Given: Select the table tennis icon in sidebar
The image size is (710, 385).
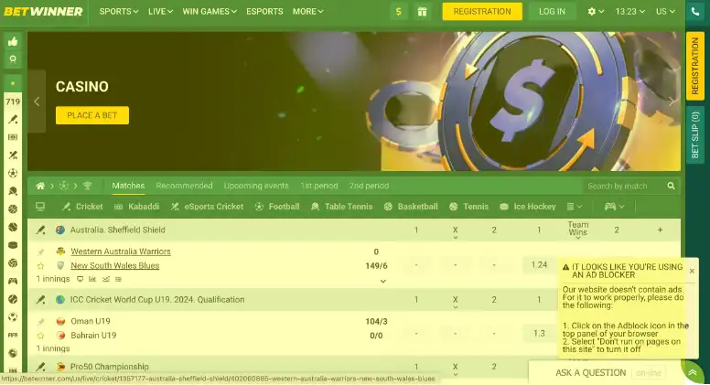Looking at the screenshot, I should tap(13, 191).
